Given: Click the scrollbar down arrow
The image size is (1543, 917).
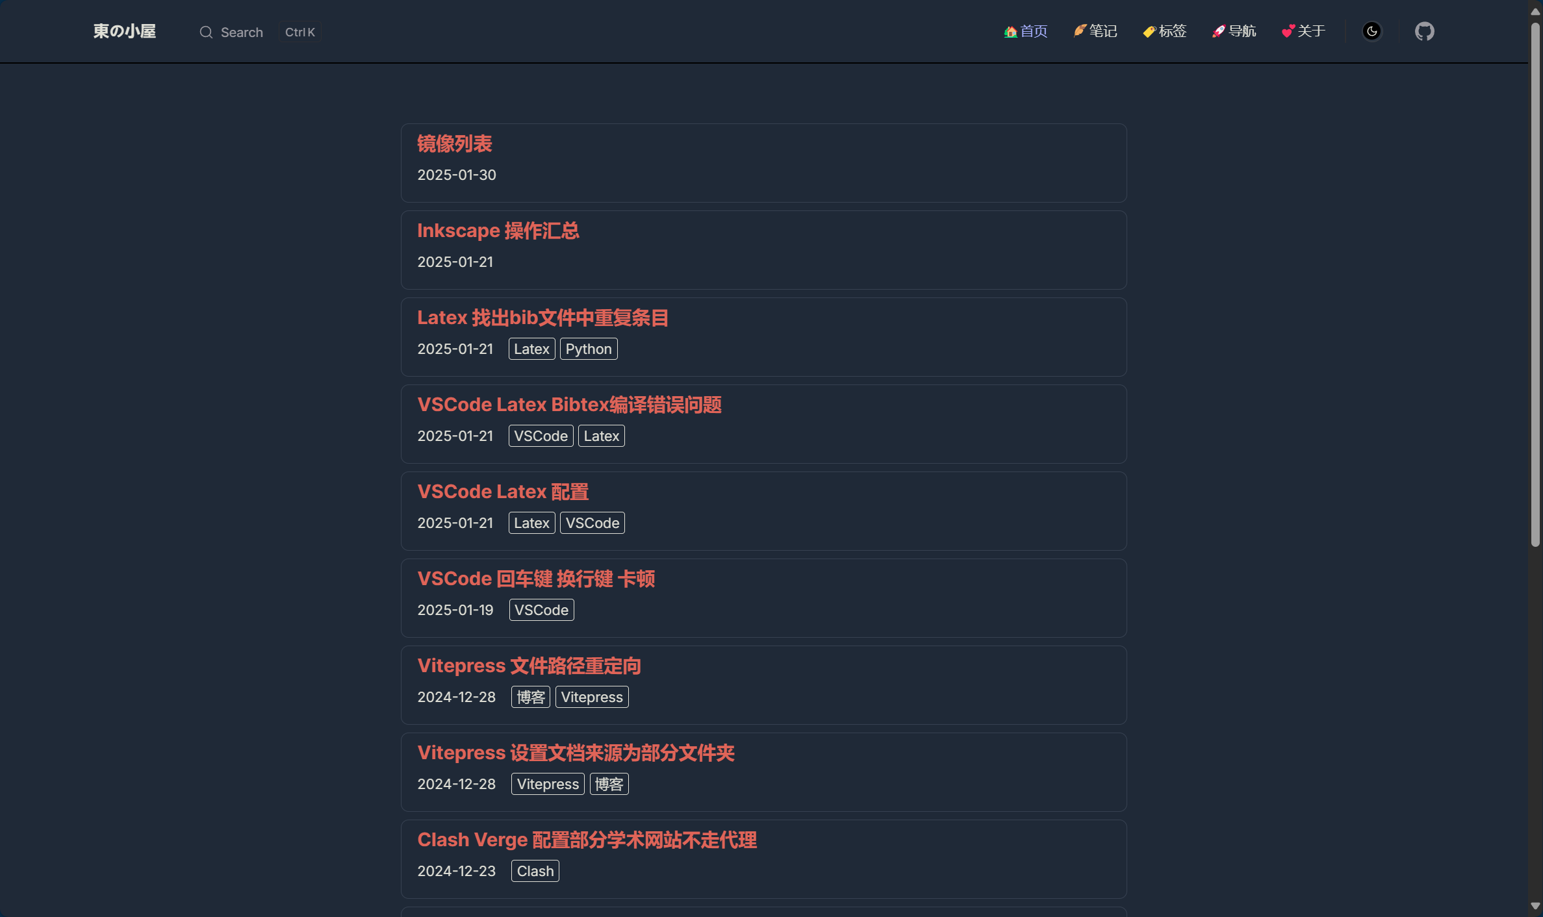Looking at the screenshot, I should [x=1535, y=906].
